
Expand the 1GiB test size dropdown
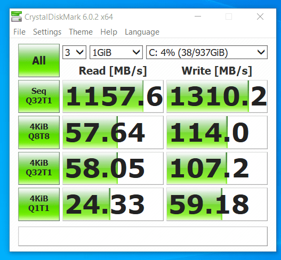pos(116,52)
